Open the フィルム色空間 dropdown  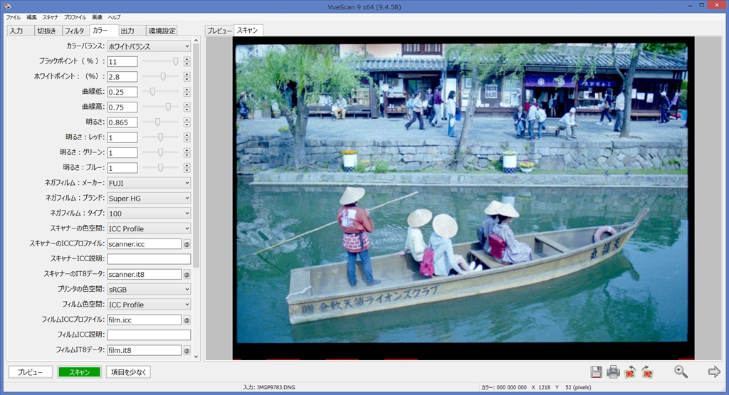tap(149, 305)
